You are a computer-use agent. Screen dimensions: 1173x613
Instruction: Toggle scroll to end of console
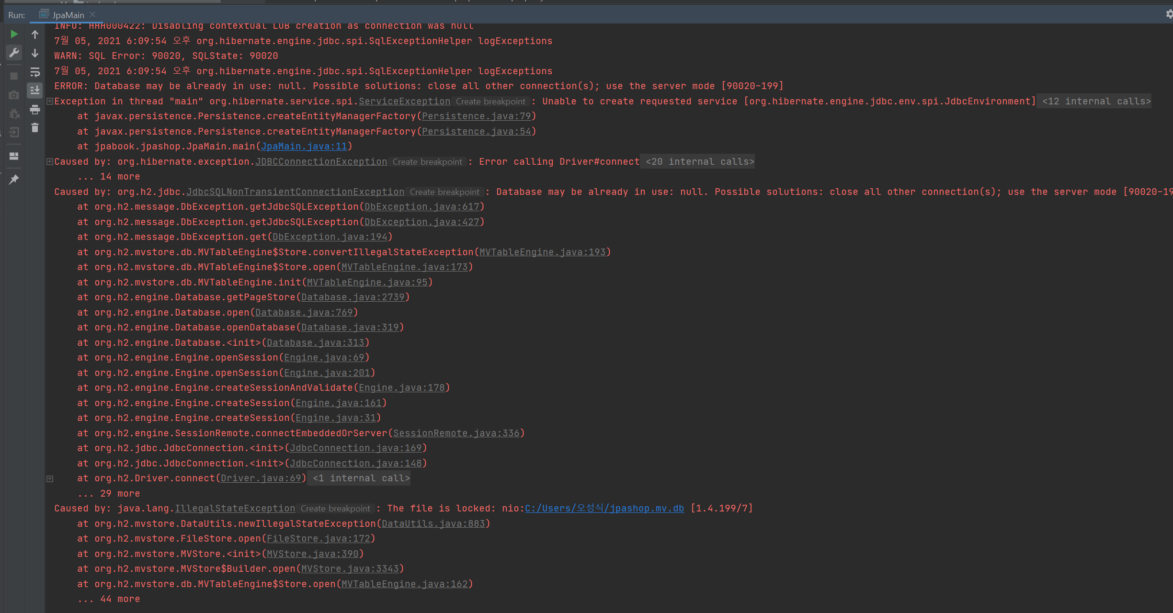point(35,91)
